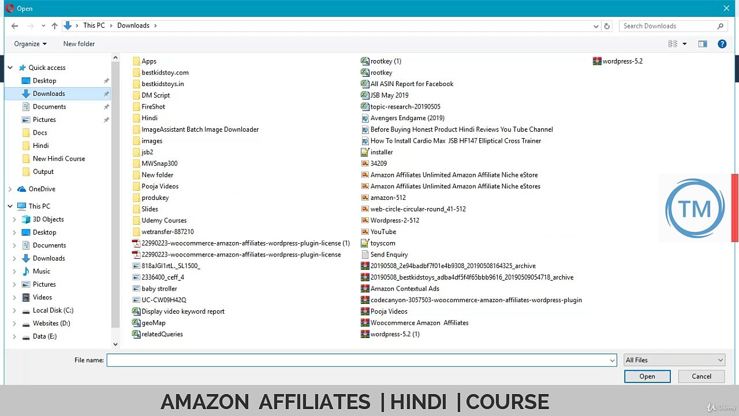Viewport: 739px width, 416px height.
Task: Open the view options dropdown arrow
Action: pos(685,44)
